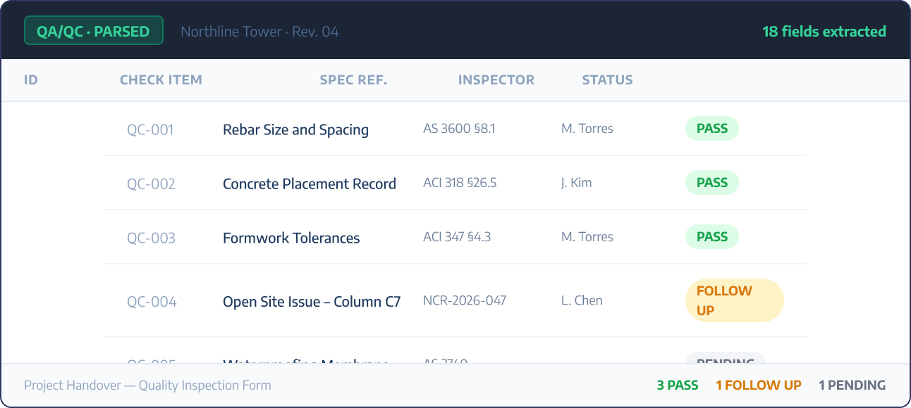Click the 1 FOLLOW UP footer summary
The image size is (911, 408).
pyautogui.click(x=759, y=385)
